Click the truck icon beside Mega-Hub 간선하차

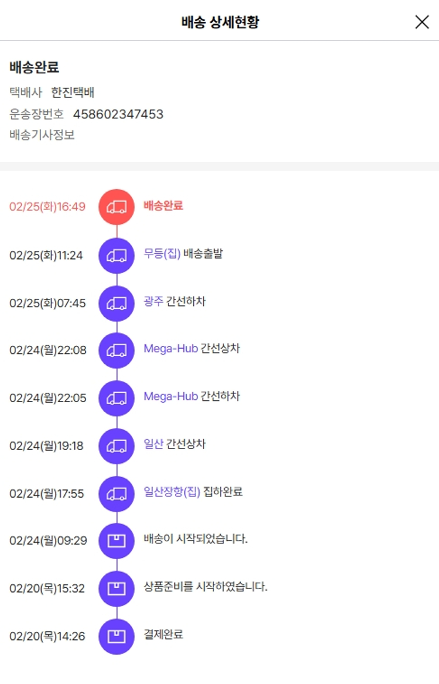(x=116, y=398)
